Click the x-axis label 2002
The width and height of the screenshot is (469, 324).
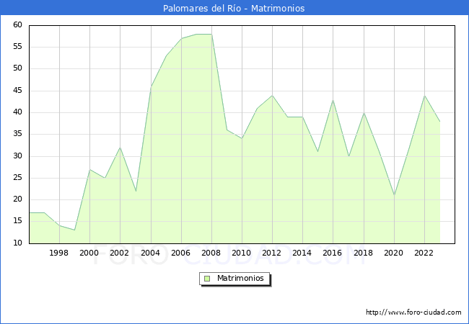(119, 253)
